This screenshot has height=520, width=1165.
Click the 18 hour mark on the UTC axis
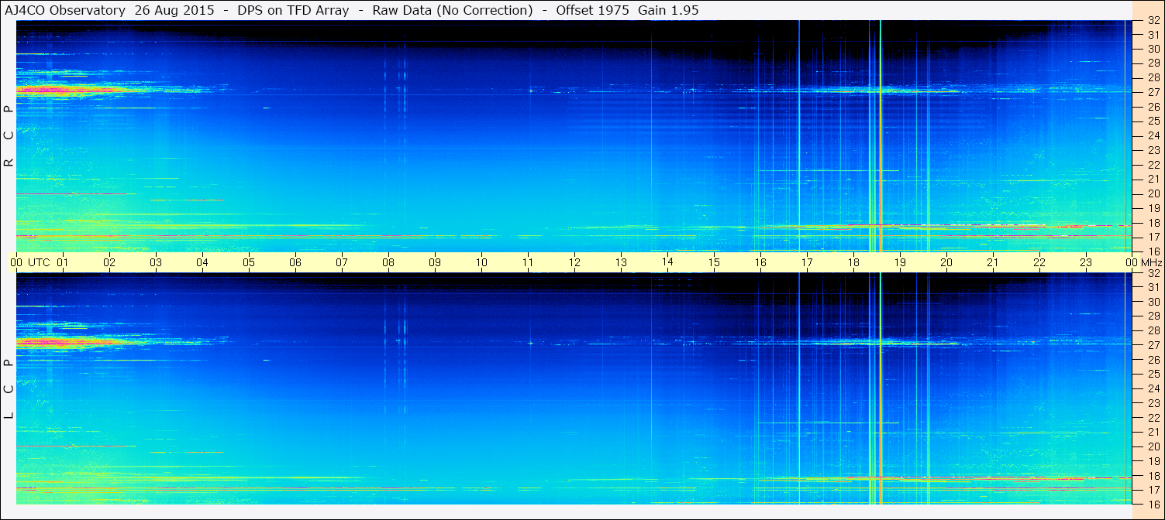pos(853,262)
